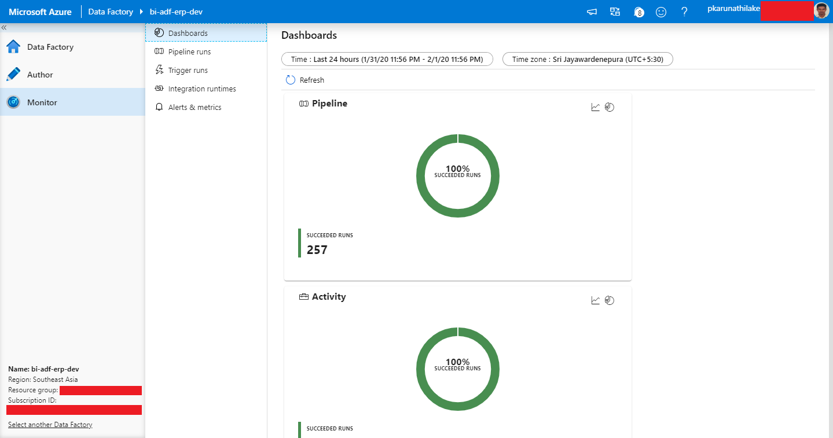Open the Azure notifications bell

pos(638,12)
